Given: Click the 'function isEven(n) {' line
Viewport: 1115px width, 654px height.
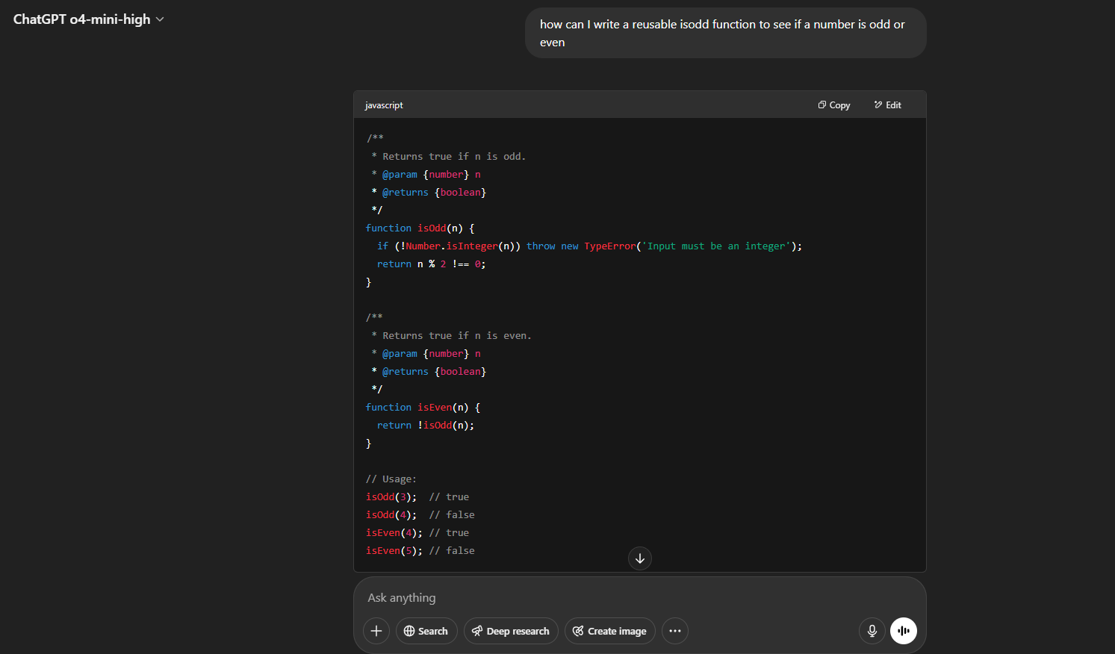Looking at the screenshot, I should 423,408.
